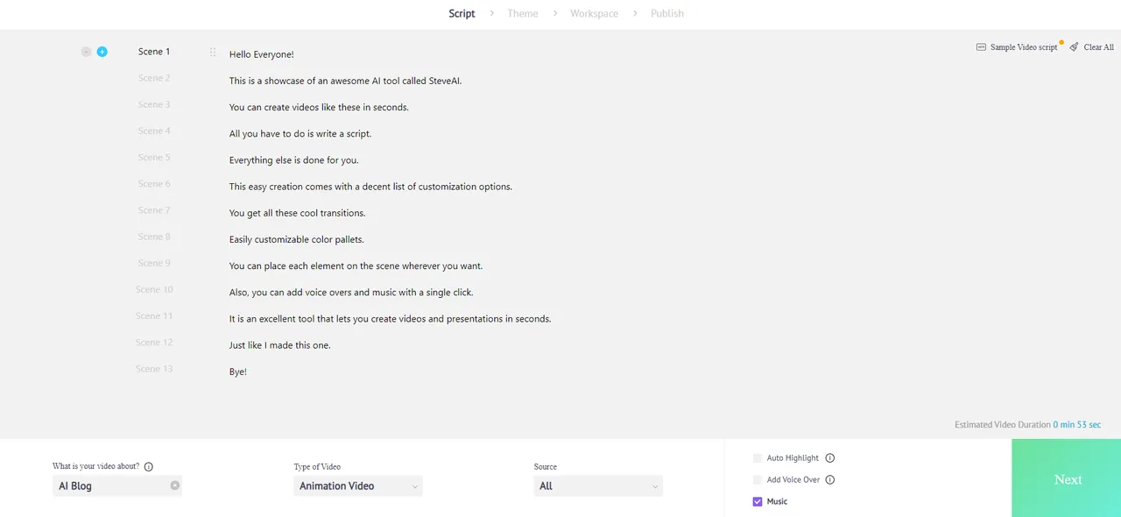Click the Sample Video script icon

point(981,47)
